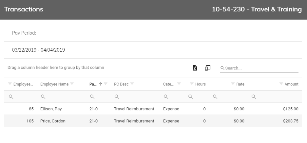Open search operator under PC Desc column
Viewport: 307px width, 143px height.
117,97
